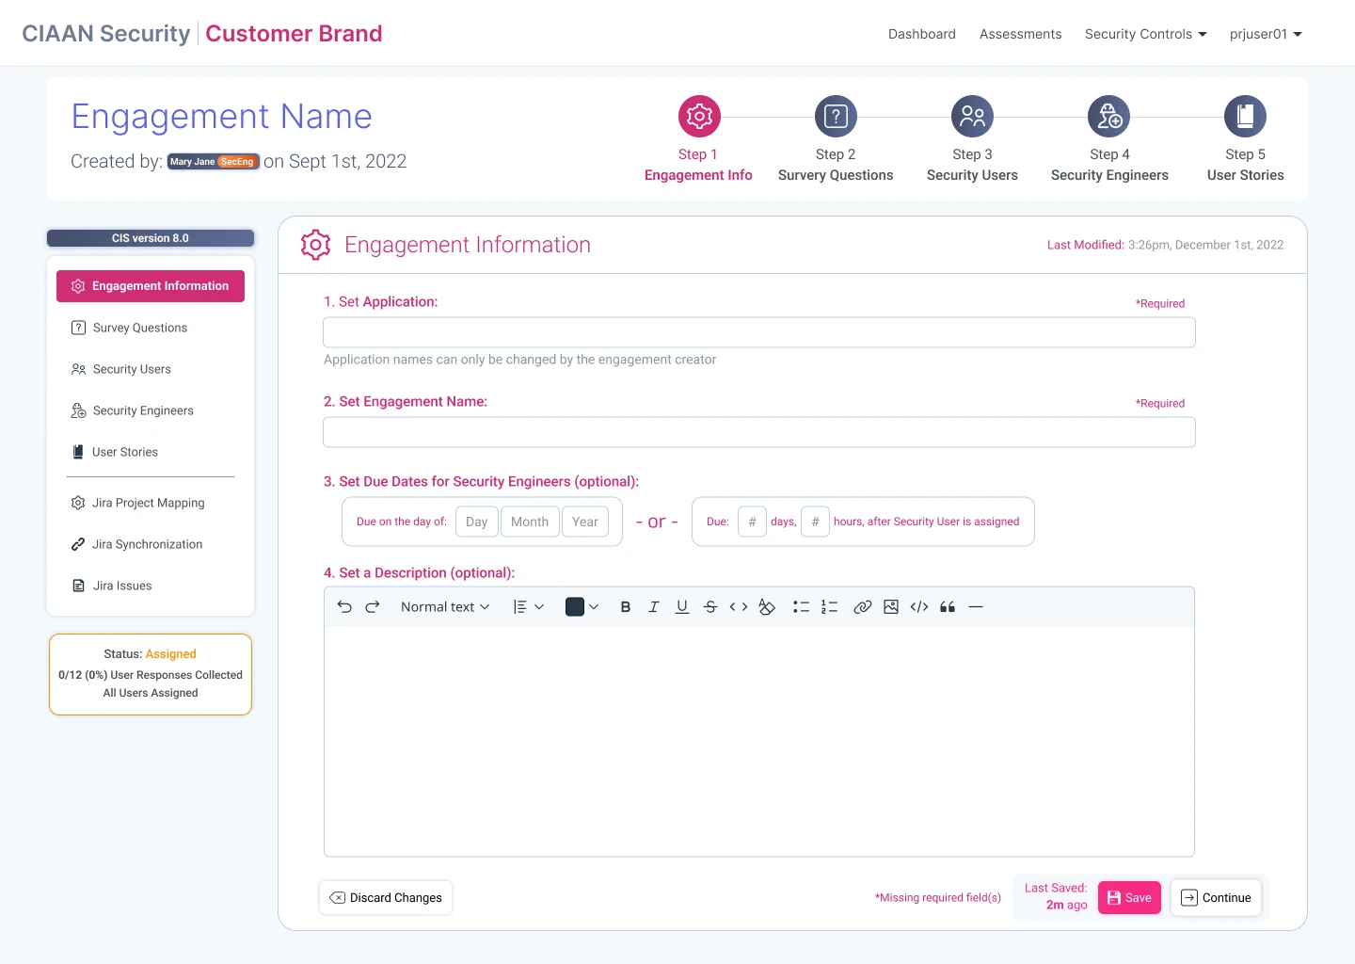
Task: Apply strikethrough formatting
Action: [710, 607]
